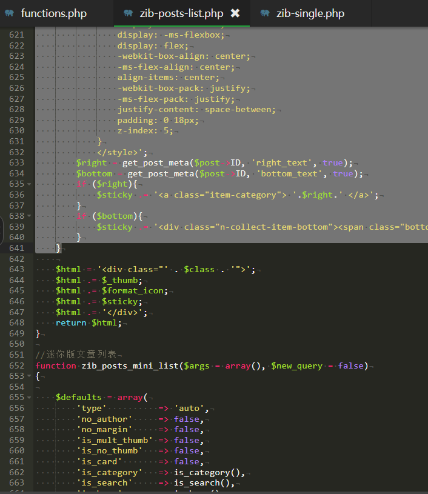
Task: Click the PHP icon on zib-single.php tab
Action: coord(265,13)
